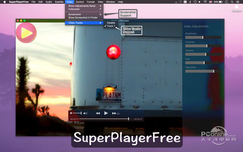Screen dimensions: 243x152
Task: Click the Bluetooth icon in menu bar
Action: click(190, 2)
